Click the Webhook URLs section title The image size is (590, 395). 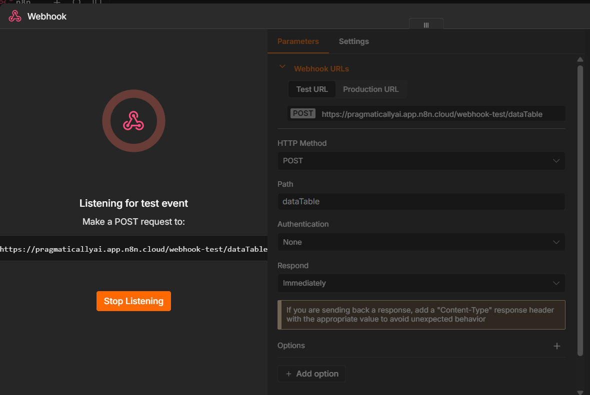click(x=321, y=69)
